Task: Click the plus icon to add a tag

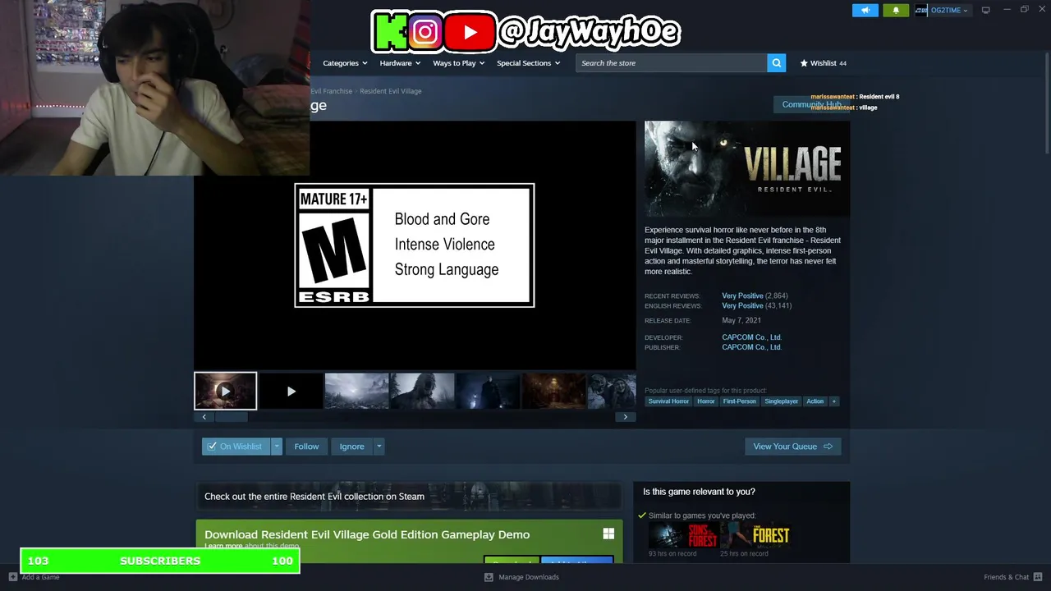Action: (x=833, y=401)
